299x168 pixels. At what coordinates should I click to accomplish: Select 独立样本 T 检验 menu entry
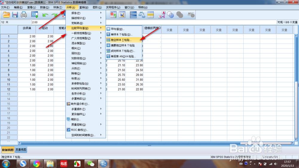coord(124,40)
